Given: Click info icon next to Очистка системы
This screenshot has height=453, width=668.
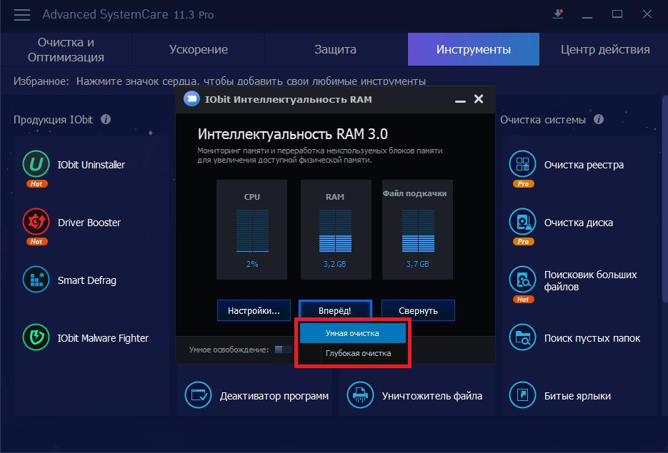Looking at the screenshot, I should [599, 120].
